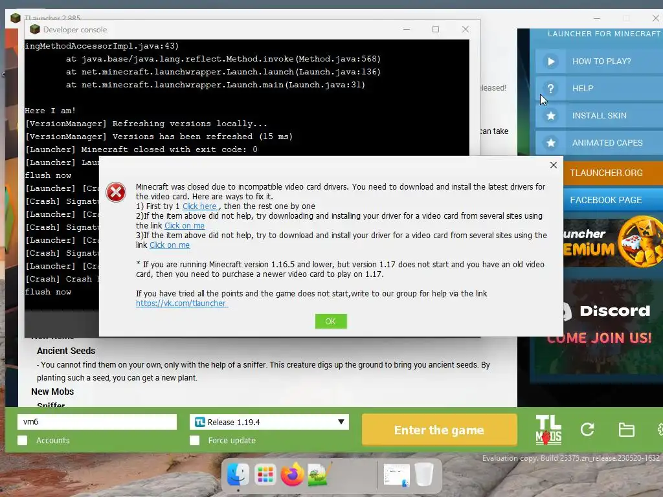Click the HELP question mark icon
The height and width of the screenshot is (497, 663).
tap(550, 88)
